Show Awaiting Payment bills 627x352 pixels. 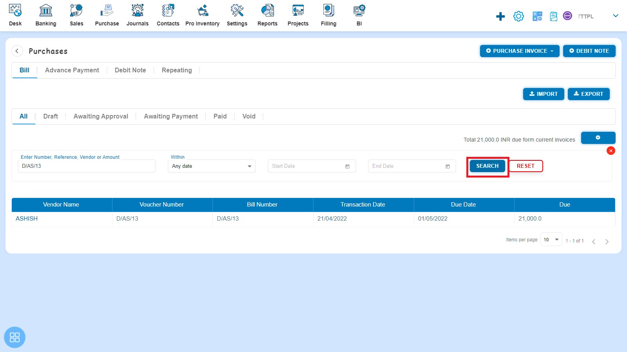(171, 117)
